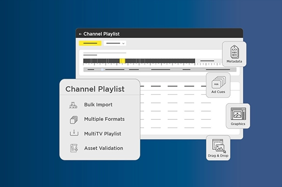Image resolution: width=282 pixels, height=187 pixels.
Task: Select the Bulk Import label
Action: tap(98, 105)
